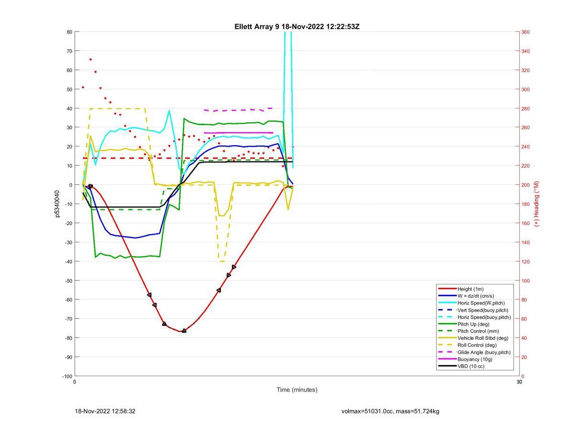Click the "Roll Control (deg)" legend label
Screen dimensions: 574x423
coord(477,345)
